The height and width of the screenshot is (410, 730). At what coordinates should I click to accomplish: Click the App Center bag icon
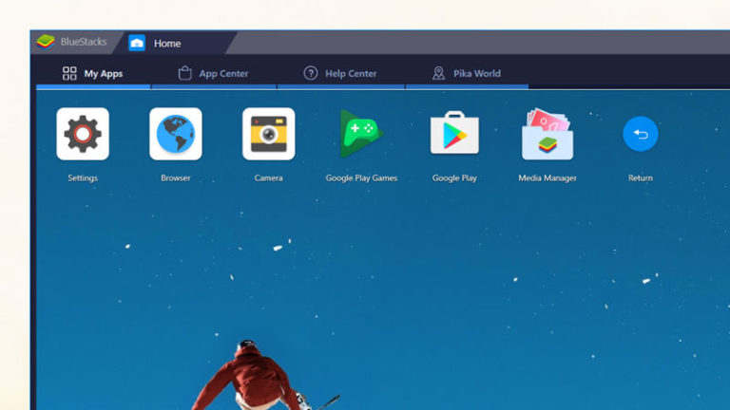point(184,73)
